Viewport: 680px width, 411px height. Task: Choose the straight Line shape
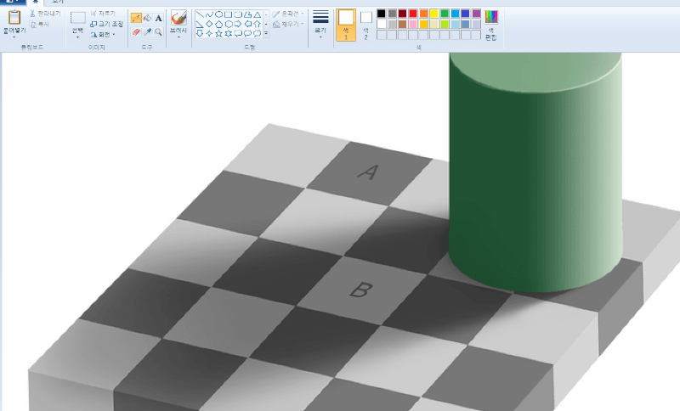[x=200, y=14]
